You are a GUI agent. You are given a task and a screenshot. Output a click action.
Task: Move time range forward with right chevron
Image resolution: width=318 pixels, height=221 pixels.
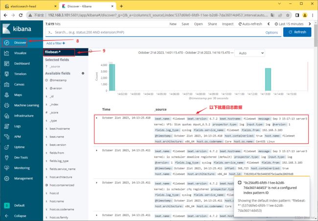310,24
